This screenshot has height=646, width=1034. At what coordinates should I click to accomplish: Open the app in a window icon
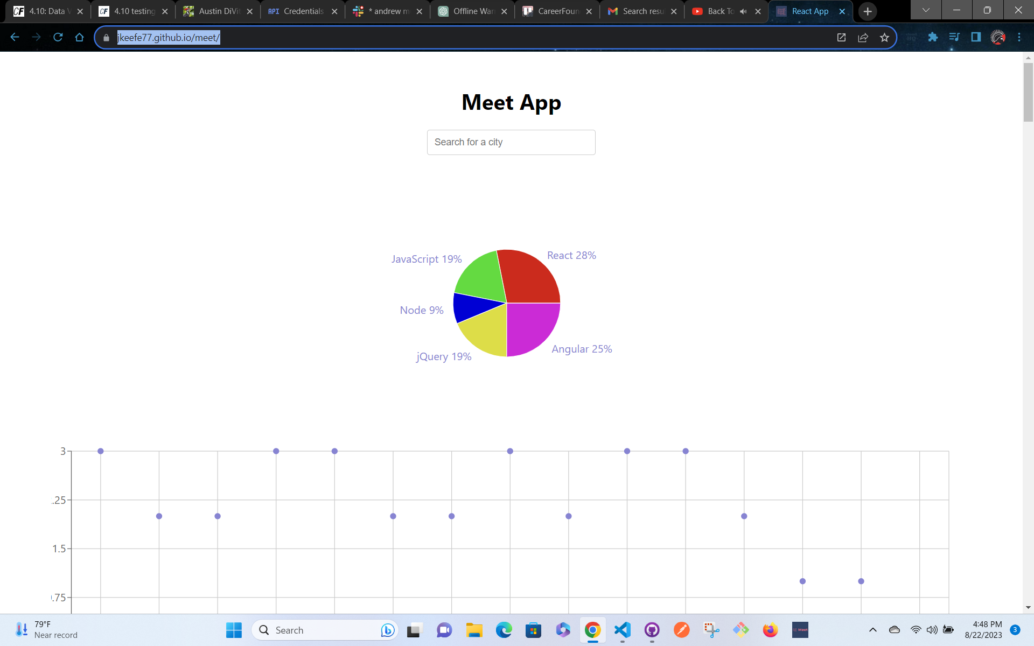pos(841,37)
